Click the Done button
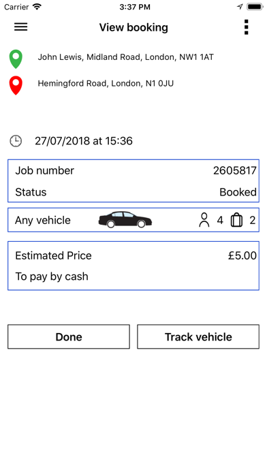 click(x=69, y=336)
